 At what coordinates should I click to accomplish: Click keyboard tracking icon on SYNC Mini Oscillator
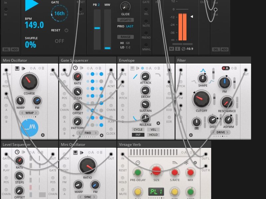tap(75, 153)
